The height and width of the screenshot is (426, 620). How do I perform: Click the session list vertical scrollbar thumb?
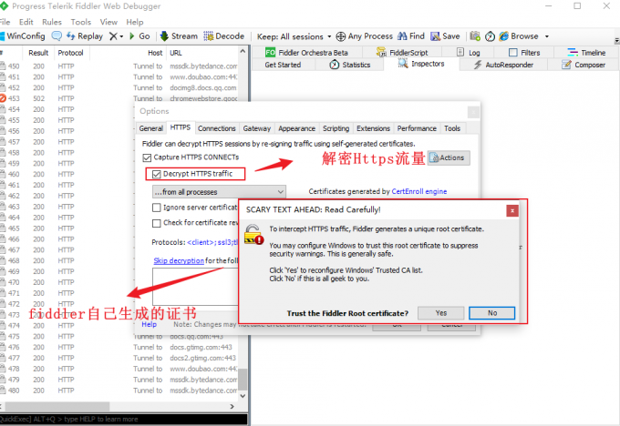243,379
